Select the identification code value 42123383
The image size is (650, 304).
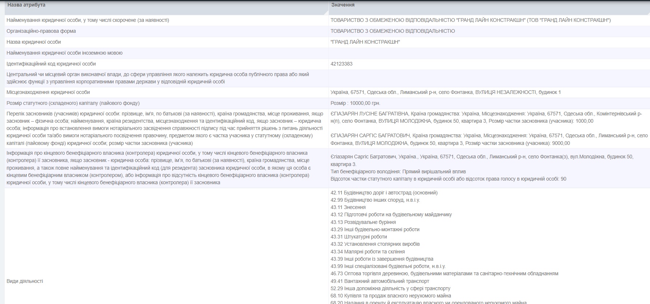tap(341, 64)
